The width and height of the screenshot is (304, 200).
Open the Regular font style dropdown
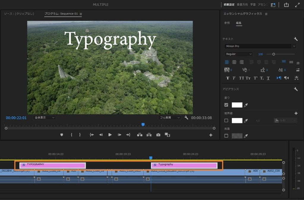(x=239, y=54)
